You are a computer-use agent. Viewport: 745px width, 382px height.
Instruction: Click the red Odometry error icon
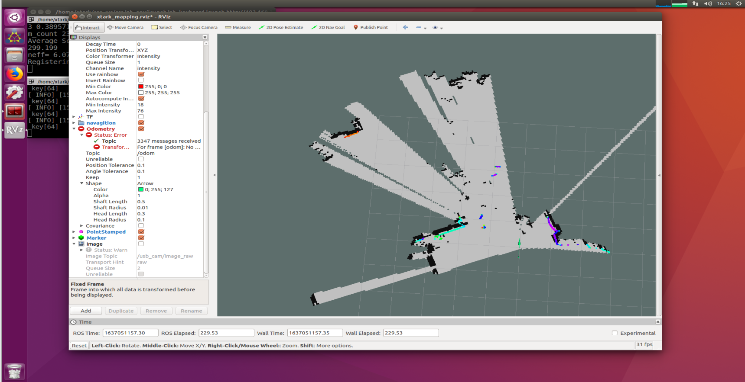tap(81, 129)
